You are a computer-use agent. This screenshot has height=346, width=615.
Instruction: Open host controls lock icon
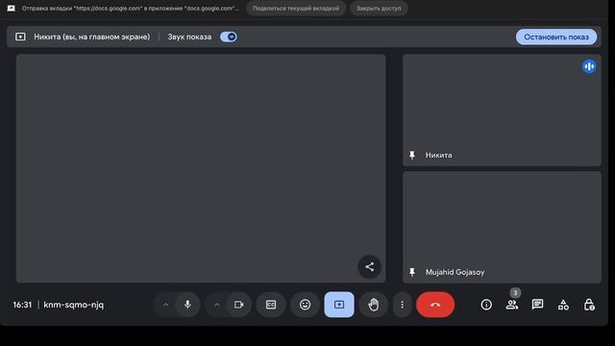589,305
